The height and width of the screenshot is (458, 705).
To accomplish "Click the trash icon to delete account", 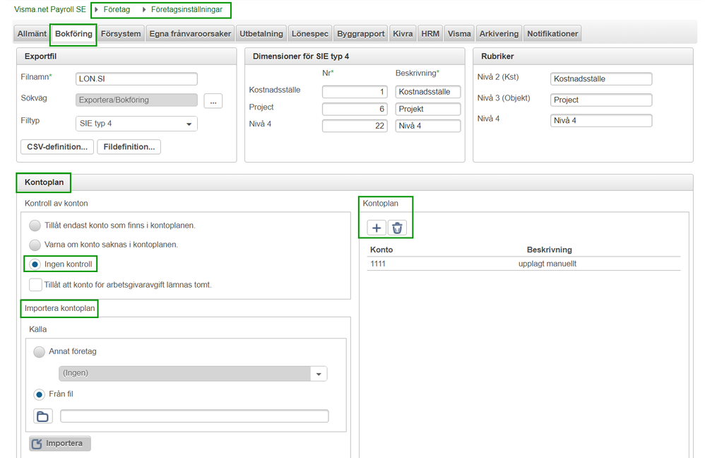I will tap(397, 228).
